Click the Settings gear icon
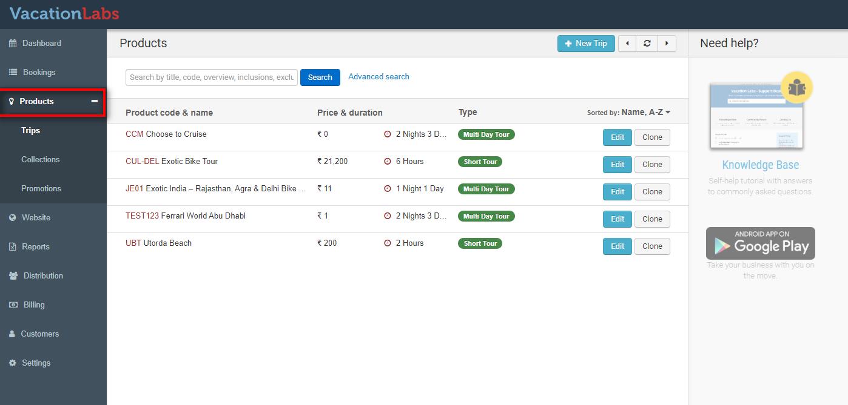Viewport: 848px width, 405px height. (x=12, y=363)
